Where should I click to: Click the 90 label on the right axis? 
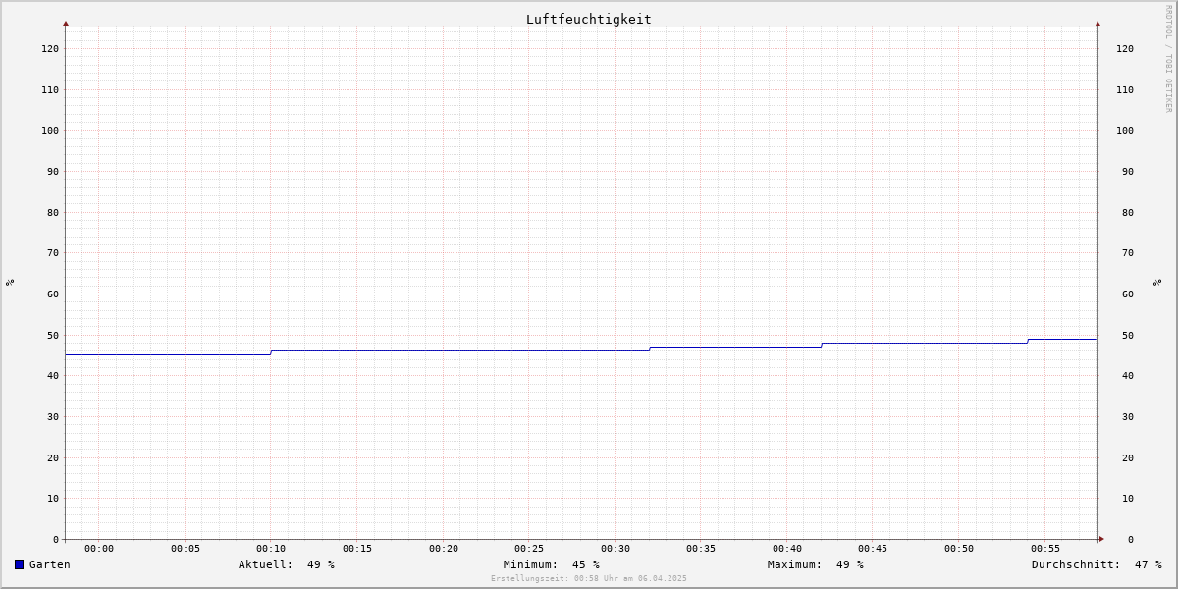tap(1128, 172)
